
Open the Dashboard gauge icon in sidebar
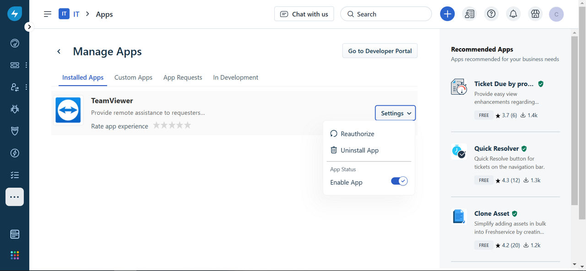[15, 43]
